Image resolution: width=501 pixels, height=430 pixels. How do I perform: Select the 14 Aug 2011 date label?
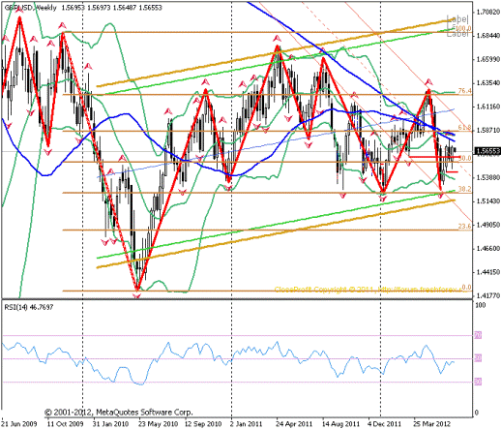341,424
